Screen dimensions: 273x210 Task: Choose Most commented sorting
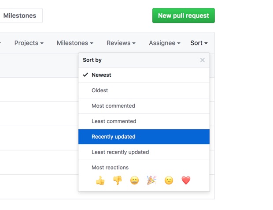point(144,106)
